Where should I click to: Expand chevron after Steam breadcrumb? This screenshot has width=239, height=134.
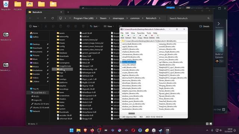point(109,18)
